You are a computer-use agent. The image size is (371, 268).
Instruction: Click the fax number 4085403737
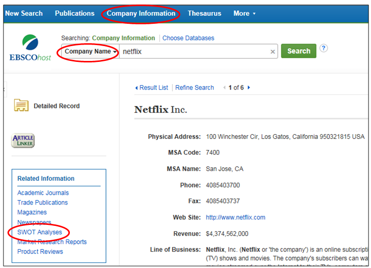click(223, 201)
